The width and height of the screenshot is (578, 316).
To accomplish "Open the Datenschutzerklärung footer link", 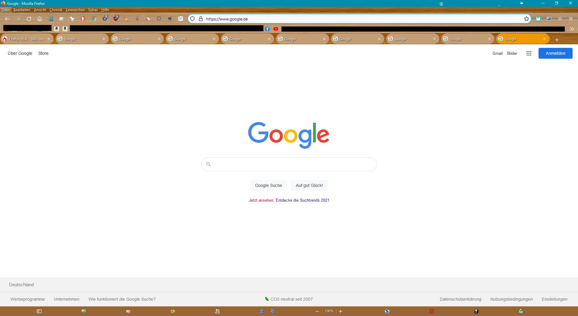I will (x=461, y=299).
